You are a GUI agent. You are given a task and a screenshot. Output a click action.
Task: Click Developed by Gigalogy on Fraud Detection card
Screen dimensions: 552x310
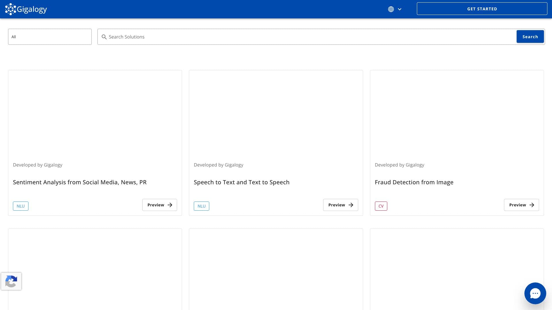399,165
